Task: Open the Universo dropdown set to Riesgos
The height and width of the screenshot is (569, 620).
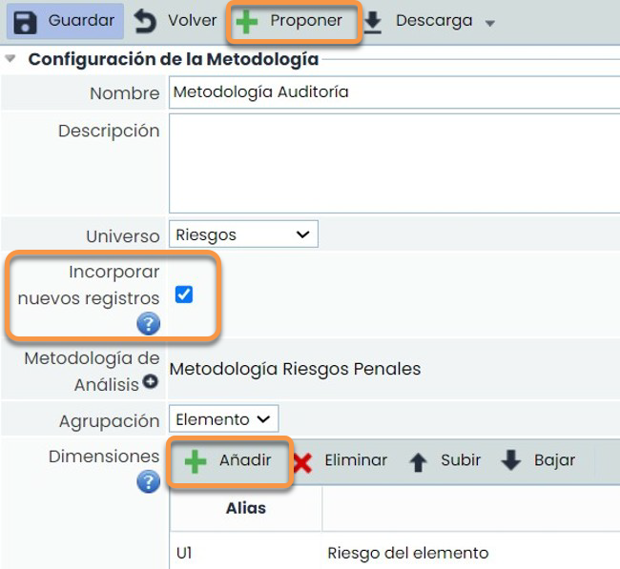Action: click(243, 234)
